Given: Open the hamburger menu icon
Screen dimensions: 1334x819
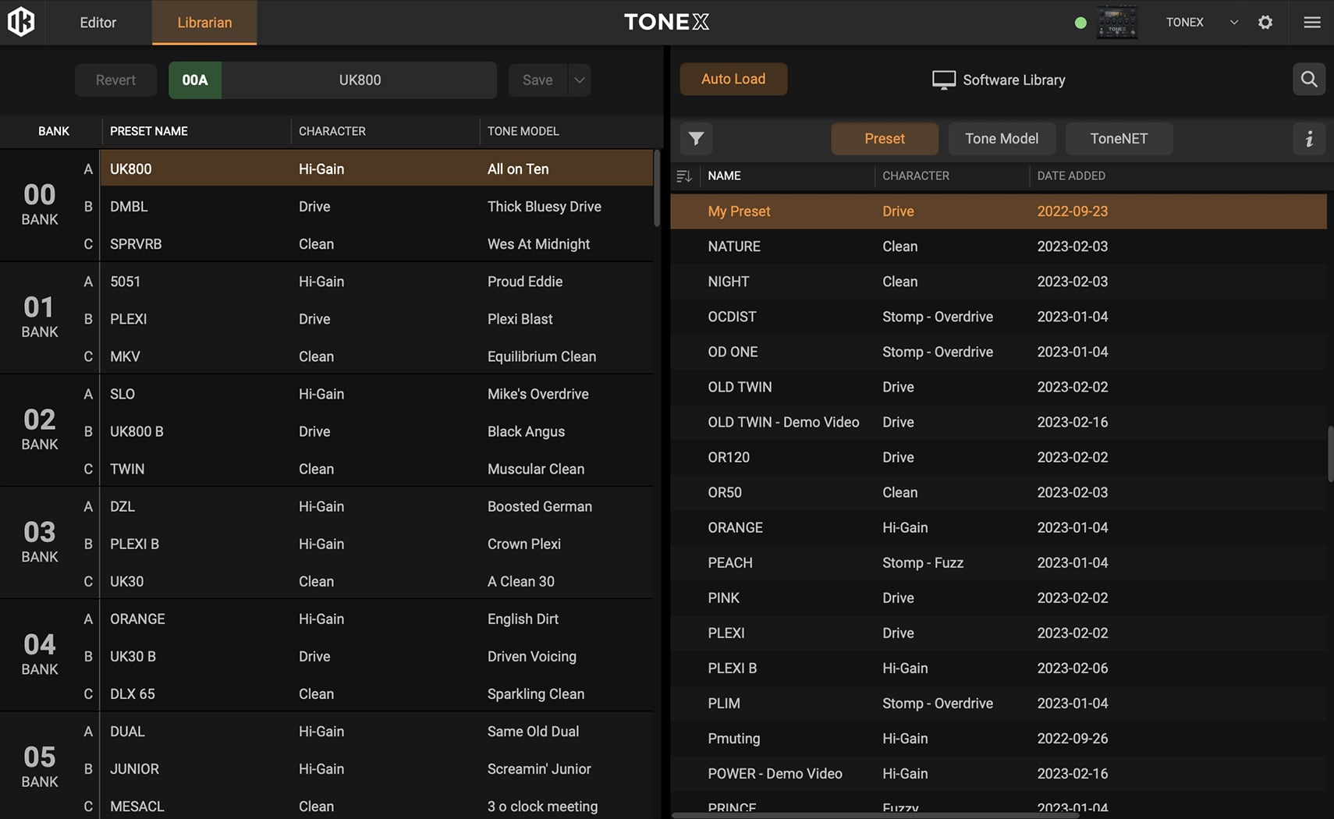Looking at the screenshot, I should [1311, 22].
